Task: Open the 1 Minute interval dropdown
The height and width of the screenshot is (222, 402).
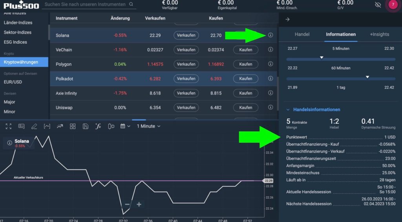Action: tap(148, 126)
